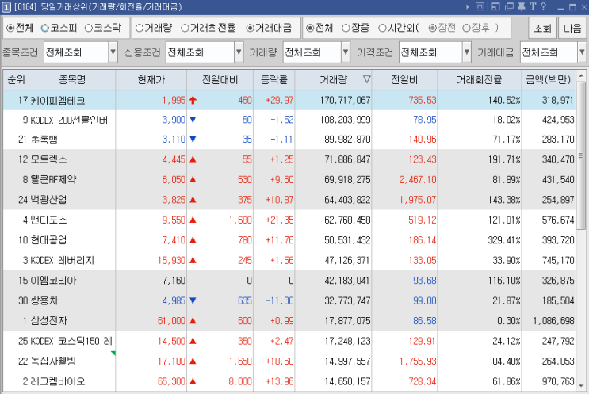Minimize the 당일거래상위 window

click(560, 7)
